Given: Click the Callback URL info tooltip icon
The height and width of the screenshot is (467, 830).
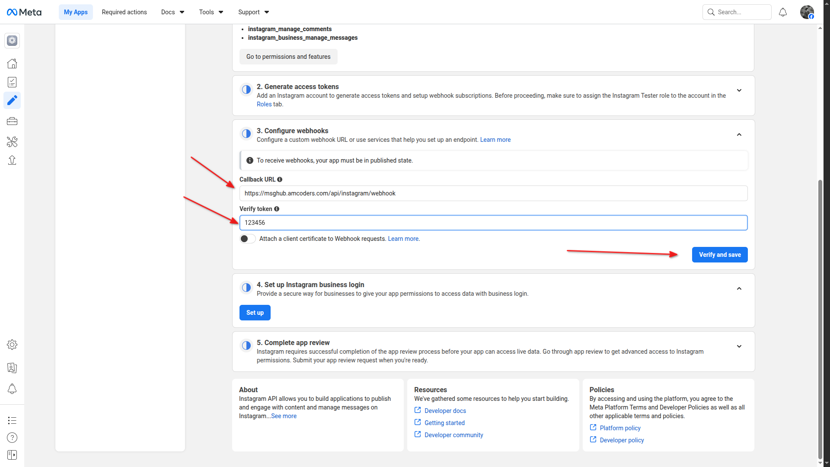Looking at the screenshot, I should (x=280, y=179).
